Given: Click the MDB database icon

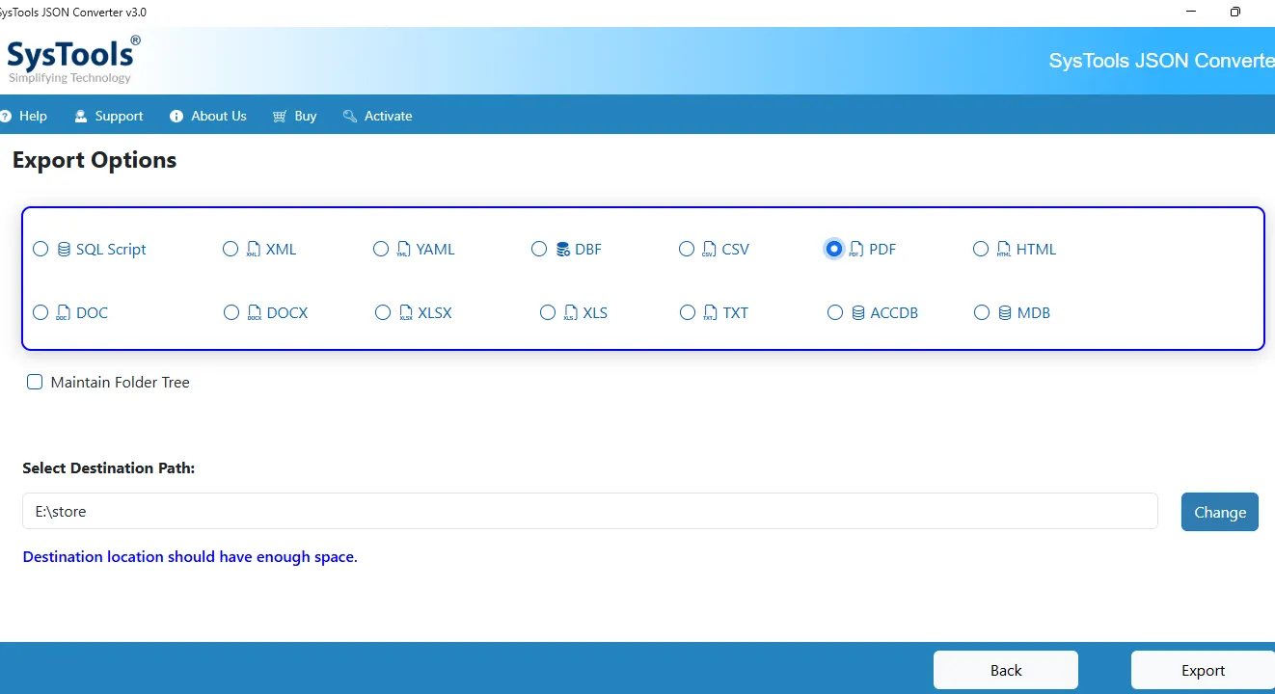Looking at the screenshot, I should tap(1005, 313).
